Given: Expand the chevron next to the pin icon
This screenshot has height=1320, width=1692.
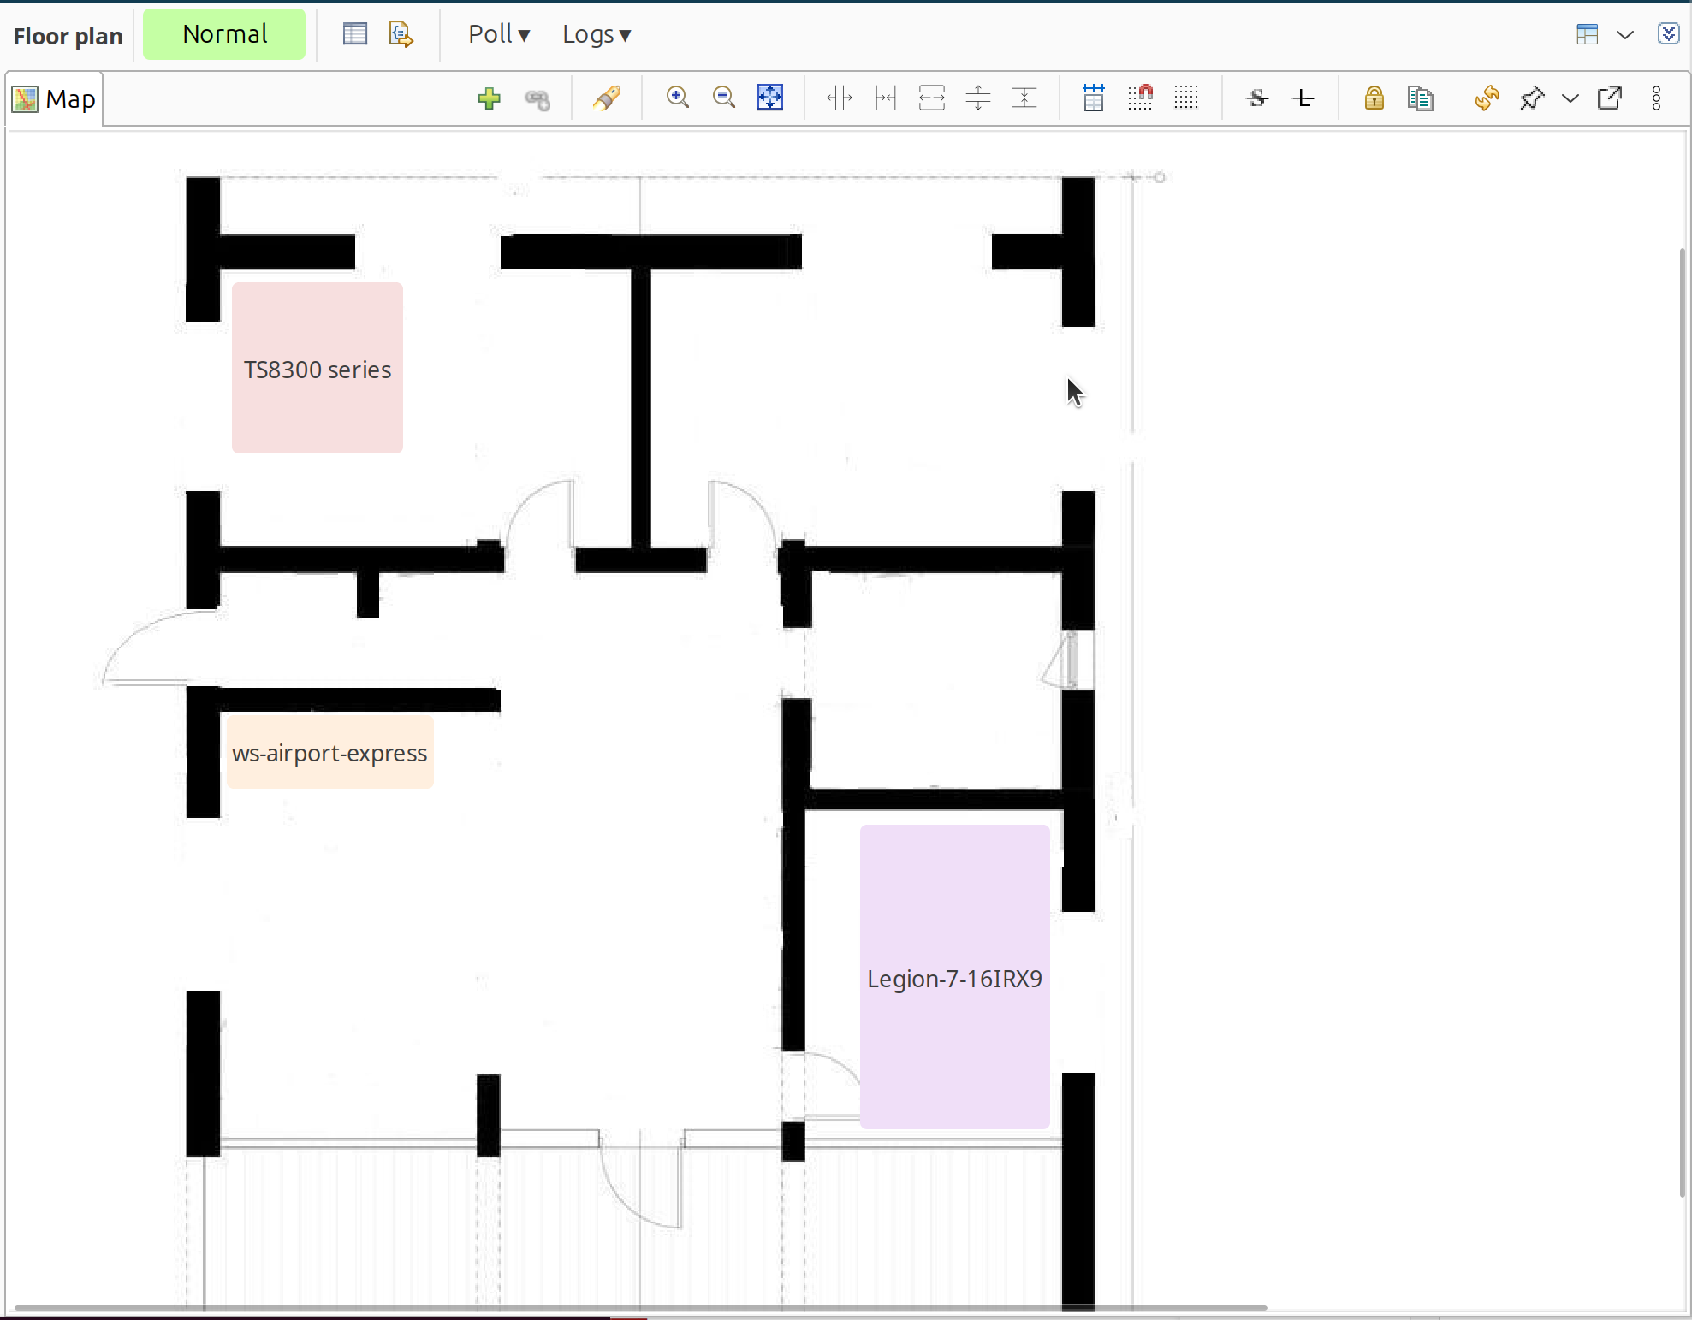Looking at the screenshot, I should (x=1570, y=98).
